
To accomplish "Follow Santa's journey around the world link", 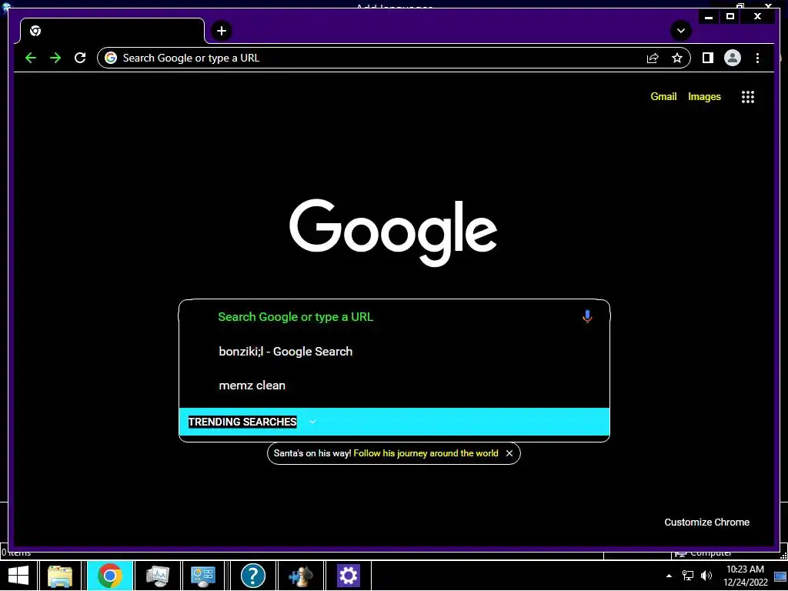I will [426, 453].
